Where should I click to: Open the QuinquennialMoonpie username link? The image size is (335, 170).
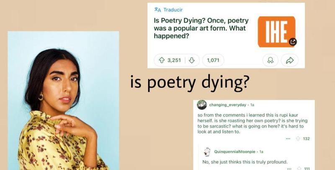click(236, 151)
